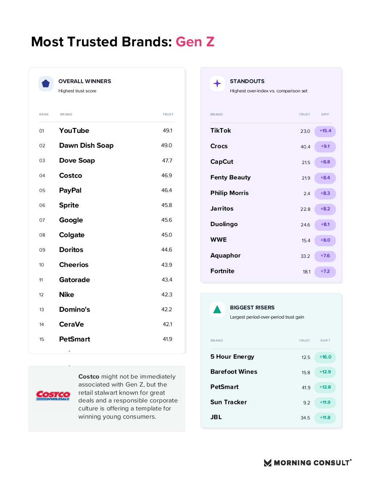Click the pink Gen Z title text

coord(195,42)
